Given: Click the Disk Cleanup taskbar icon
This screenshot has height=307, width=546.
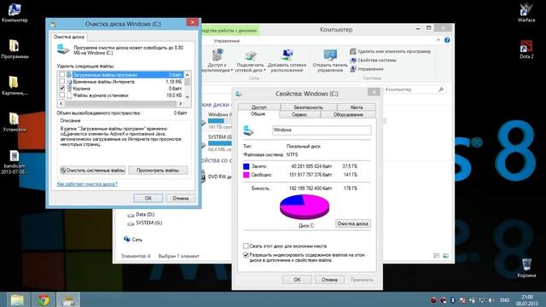Looking at the screenshot, I should click(68, 299).
